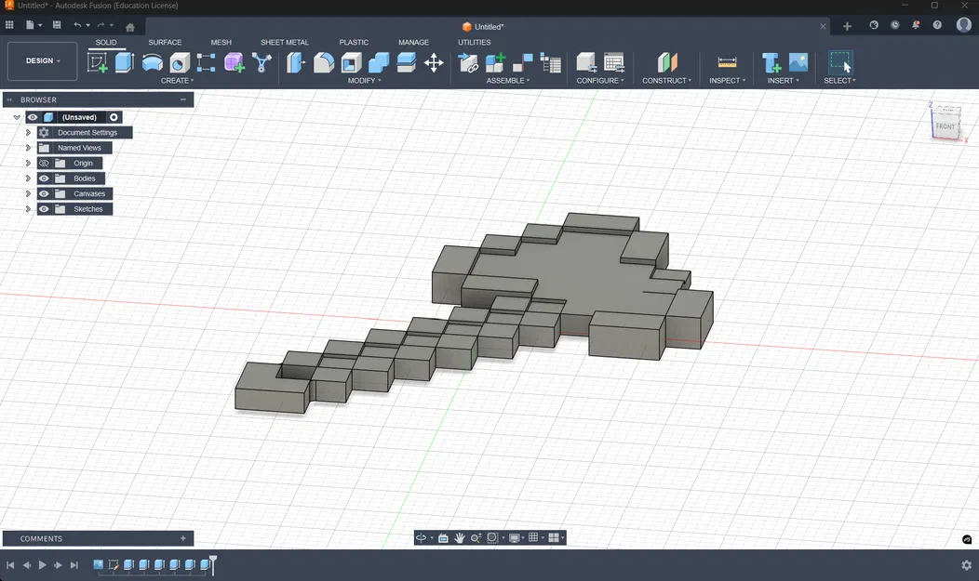Click the Move/Copy tool
This screenshot has width=979, height=581.
pos(433,62)
